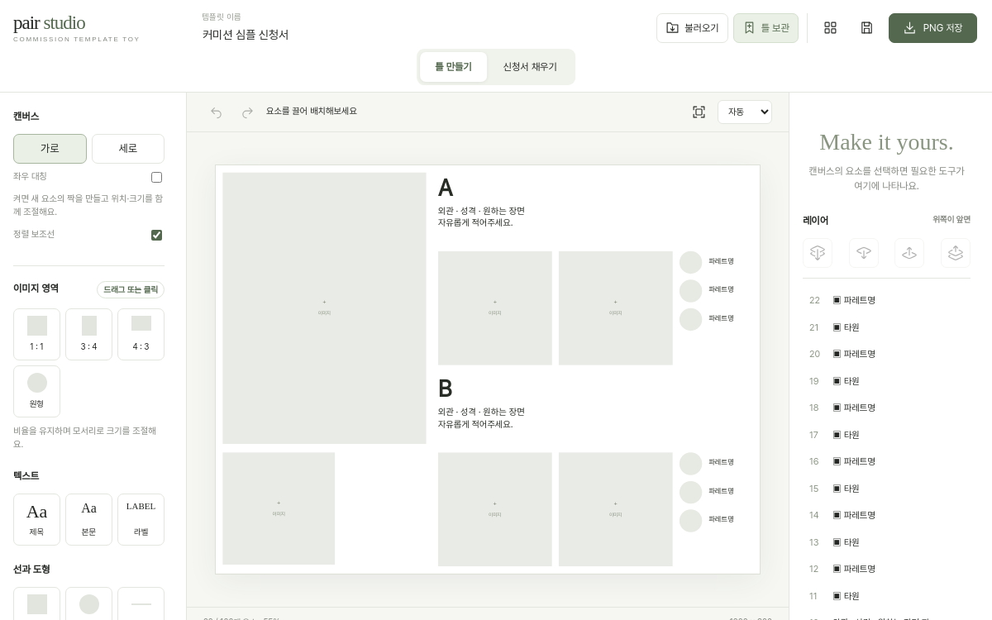Select 가로 canvas orientation

[50, 149]
